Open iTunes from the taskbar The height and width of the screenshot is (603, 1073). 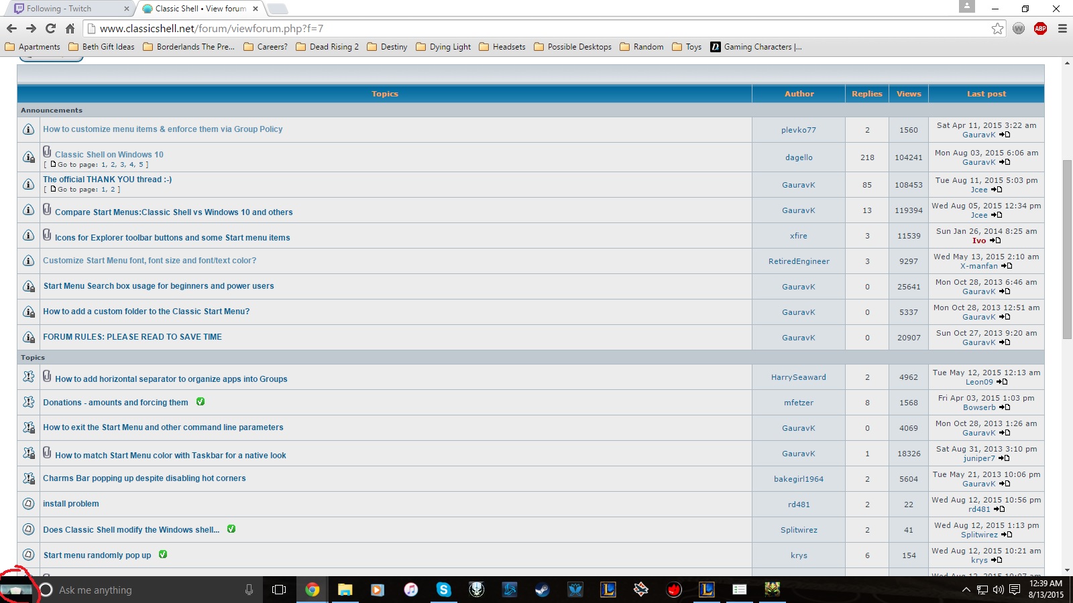410,590
